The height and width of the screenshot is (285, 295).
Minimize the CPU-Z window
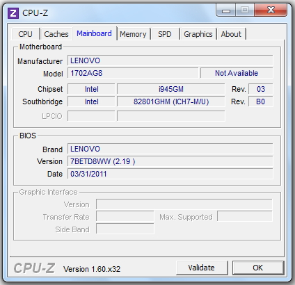tap(225, 10)
